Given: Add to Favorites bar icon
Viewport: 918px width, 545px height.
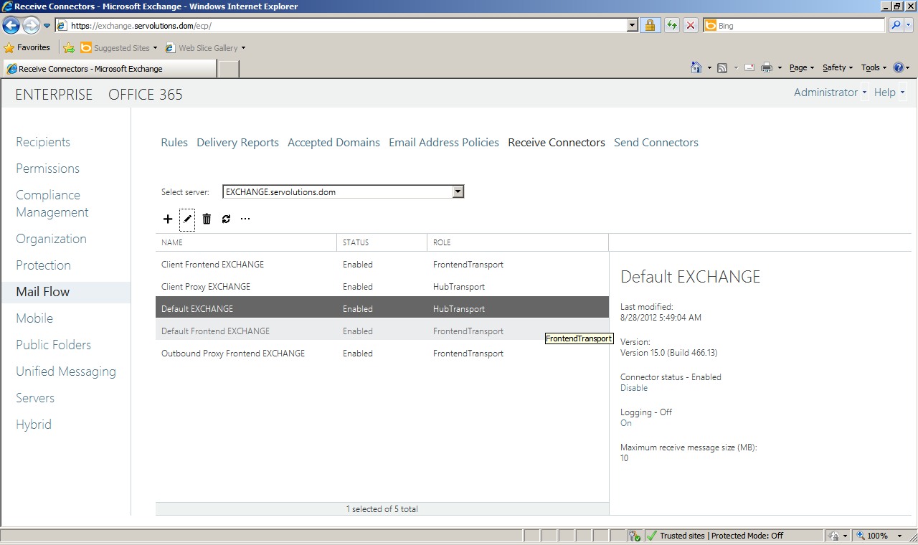Looking at the screenshot, I should pos(69,48).
